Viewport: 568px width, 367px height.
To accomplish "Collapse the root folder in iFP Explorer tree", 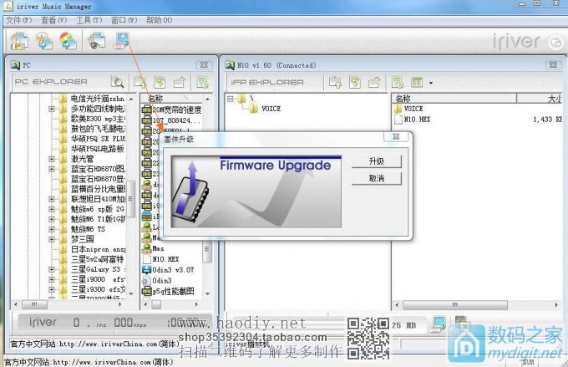I will 230,98.
